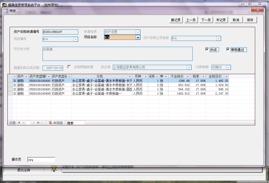Jump to last record in grid navigator
Viewport: 269px width, 183px height.
pos(38,122)
